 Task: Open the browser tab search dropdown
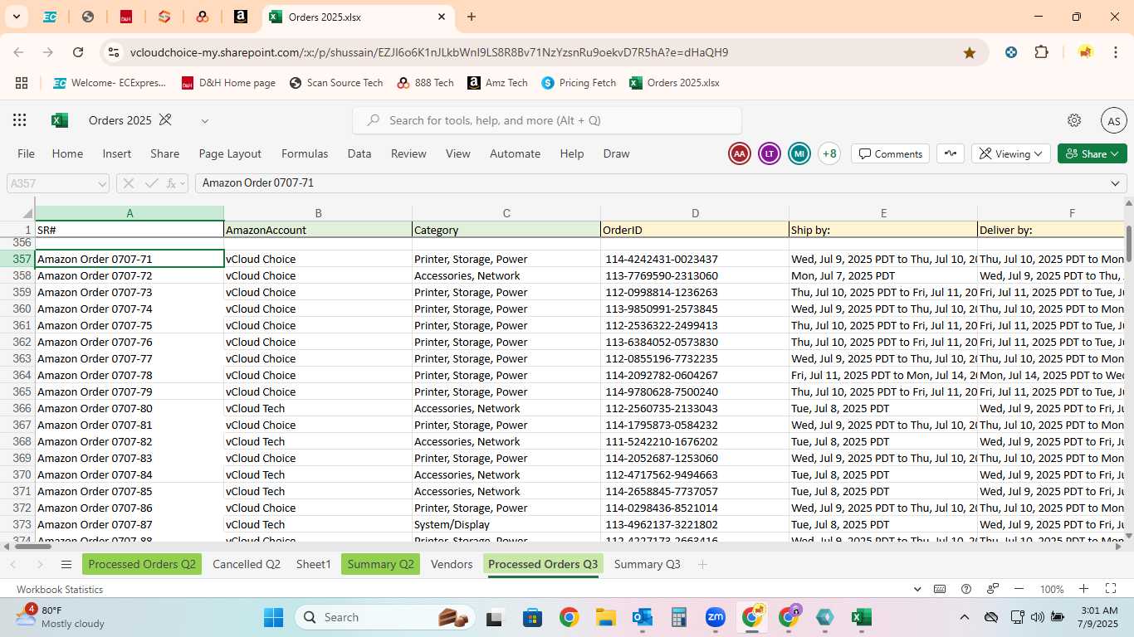(x=16, y=17)
